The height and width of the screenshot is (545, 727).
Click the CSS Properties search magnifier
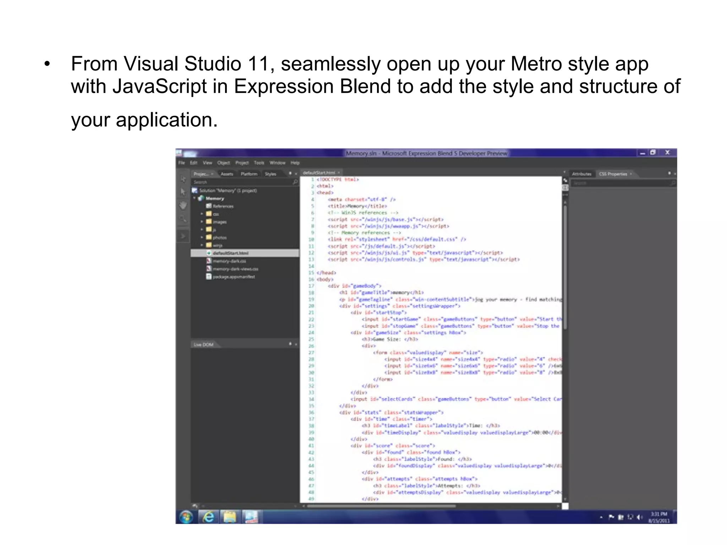(673, 183)
